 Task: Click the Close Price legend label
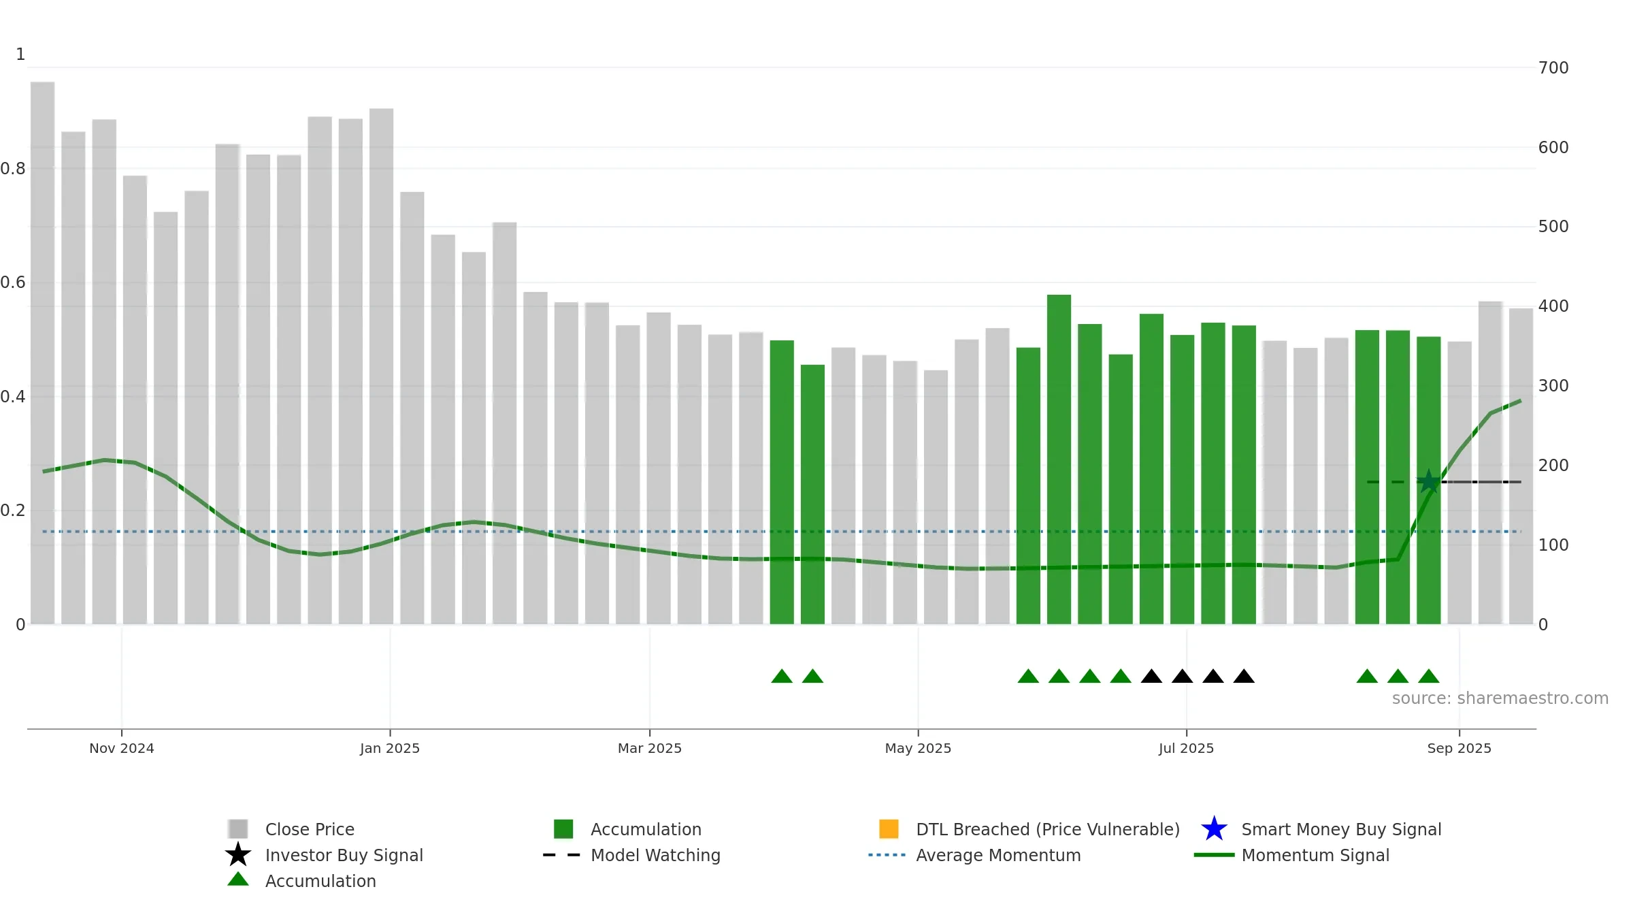coord(310,829)
